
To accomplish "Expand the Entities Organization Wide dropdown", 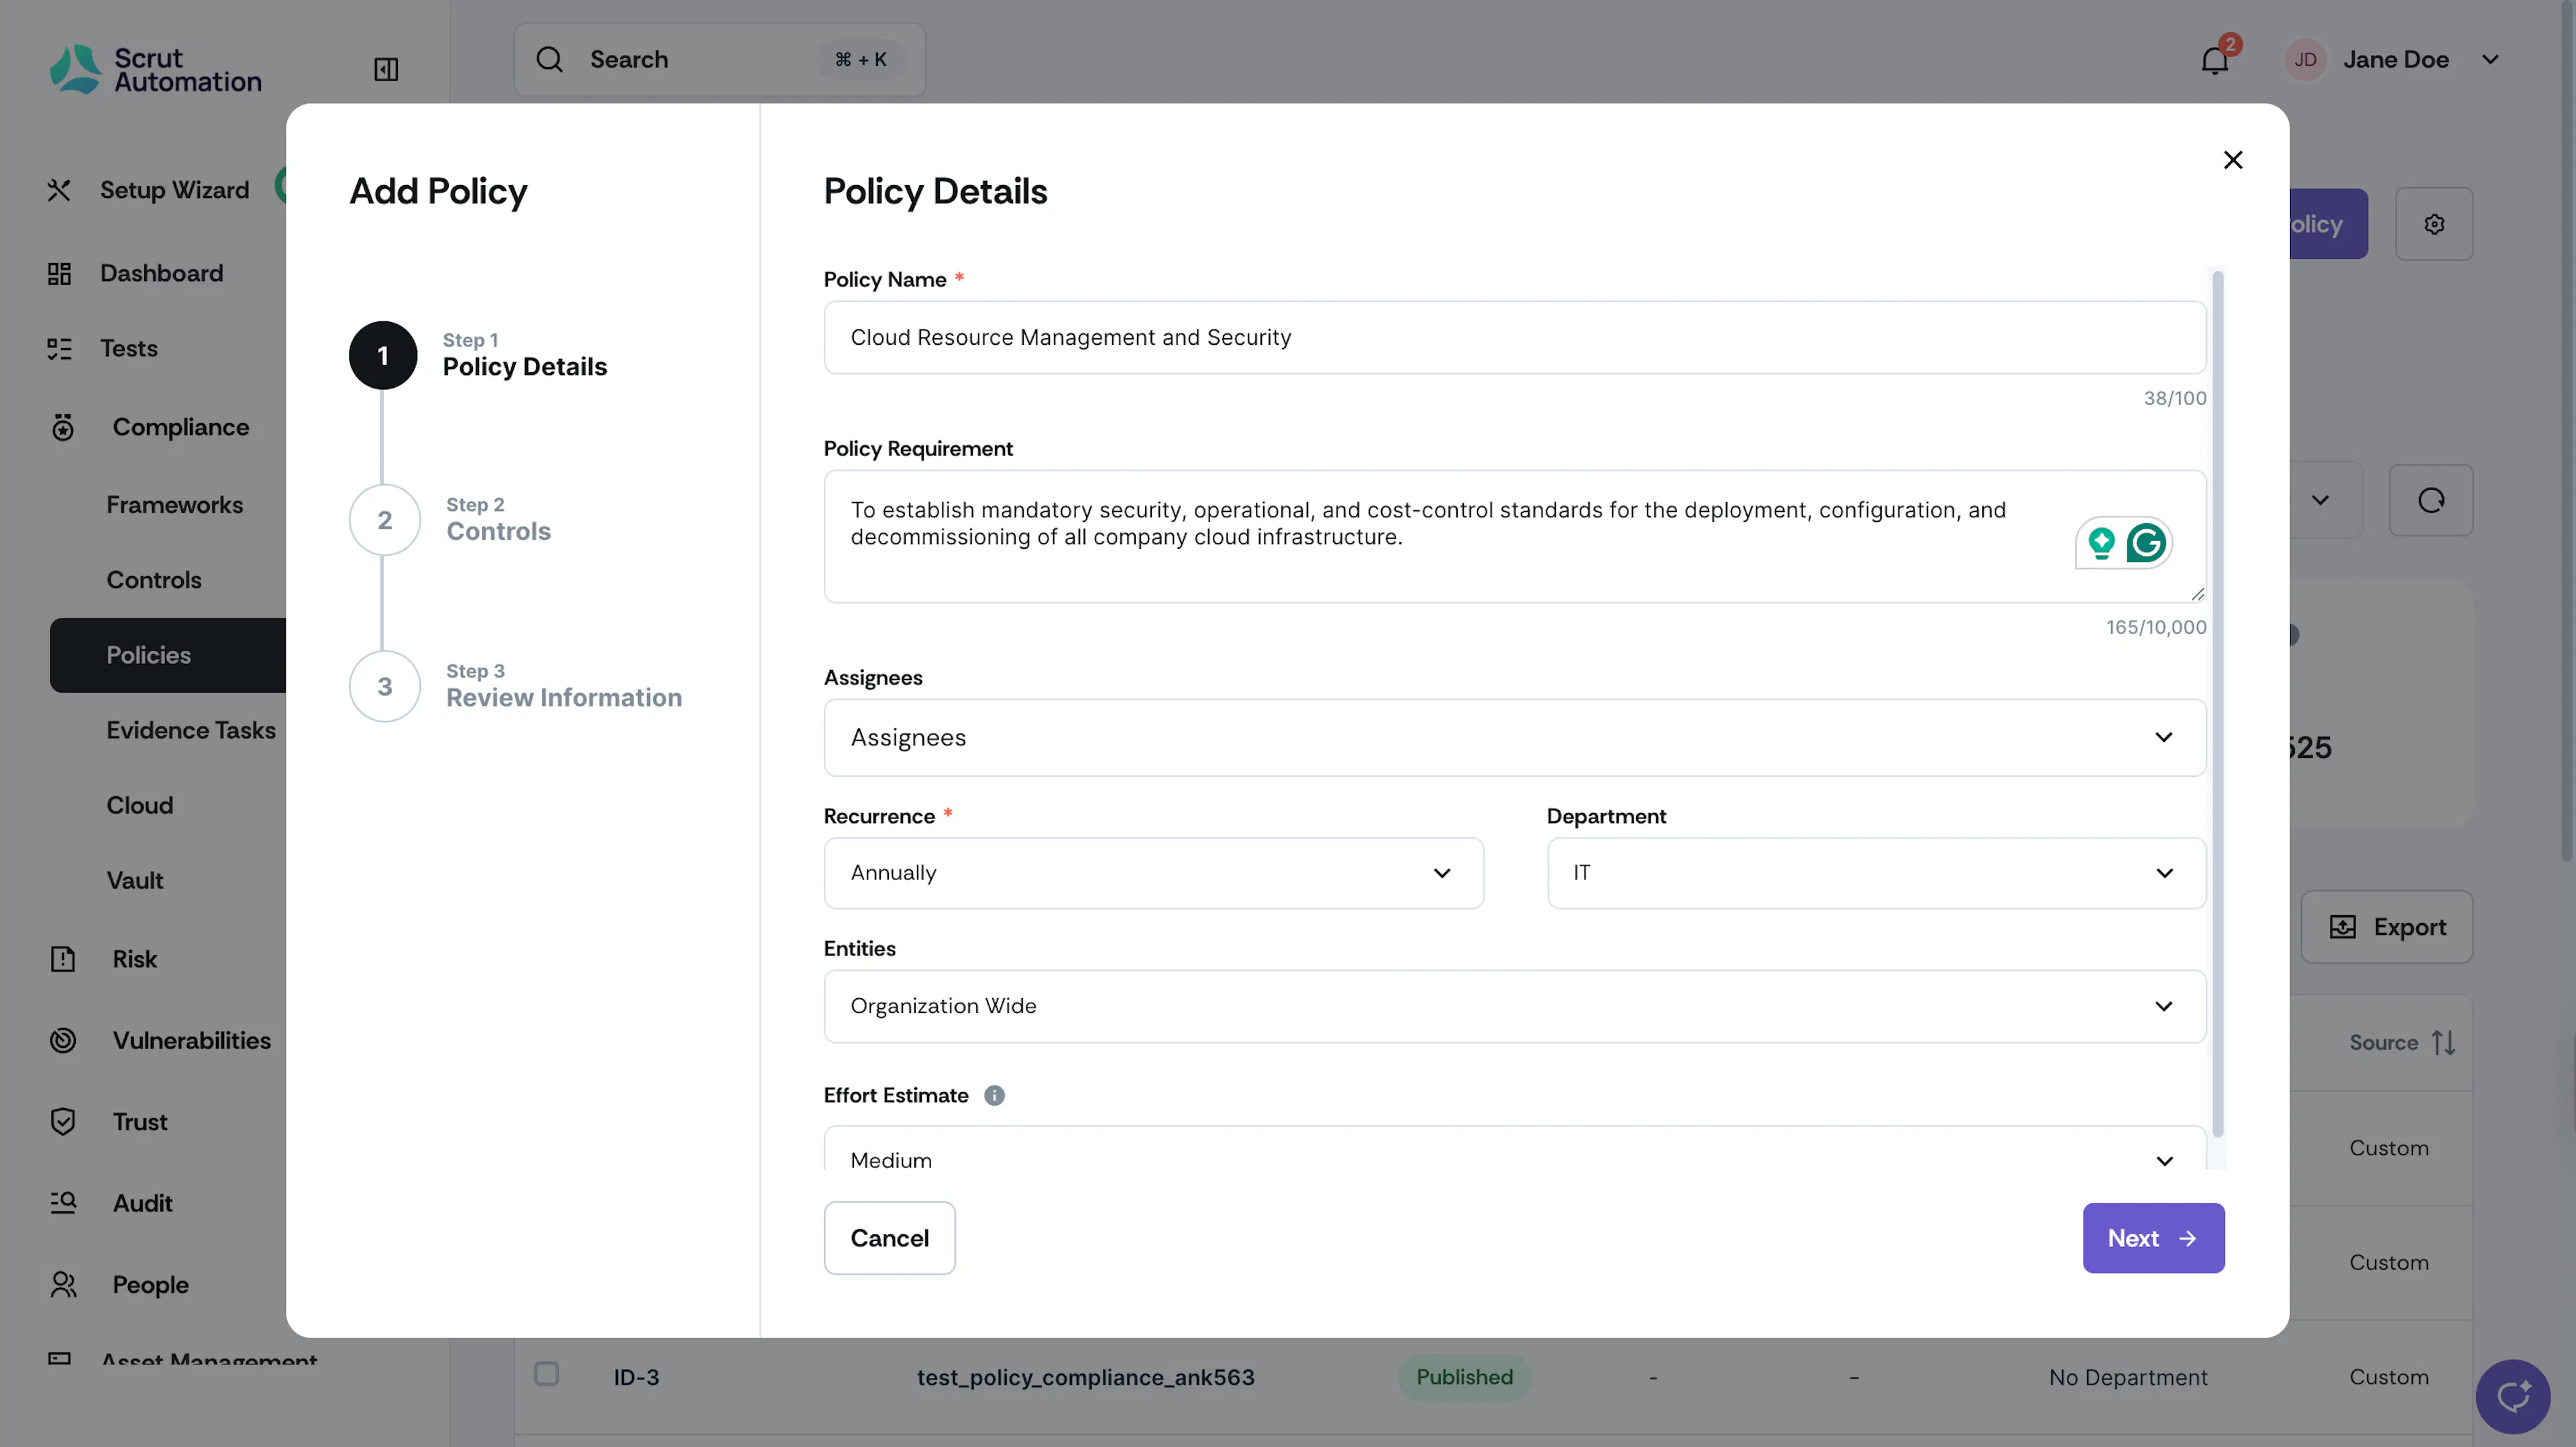I will click(1514, 1006).
